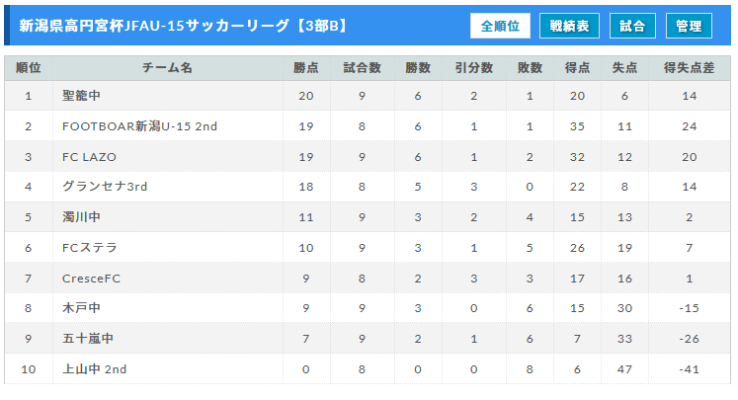Switch to the 戦績表 tab
738x400 pixels.
coord(569,26)
